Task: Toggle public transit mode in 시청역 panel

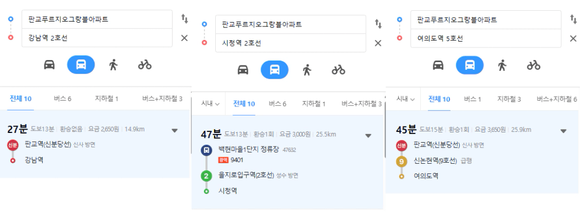Action: point(275,70)
